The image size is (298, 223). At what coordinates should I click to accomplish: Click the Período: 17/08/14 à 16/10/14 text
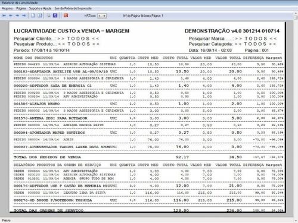(42, 50)
